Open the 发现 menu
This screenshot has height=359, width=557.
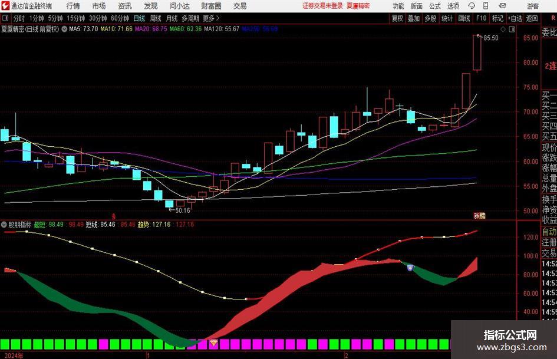pos(151,6)
